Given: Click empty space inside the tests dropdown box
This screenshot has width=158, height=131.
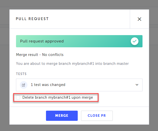Looking at the screenshot, I should [x=102, y=85].
